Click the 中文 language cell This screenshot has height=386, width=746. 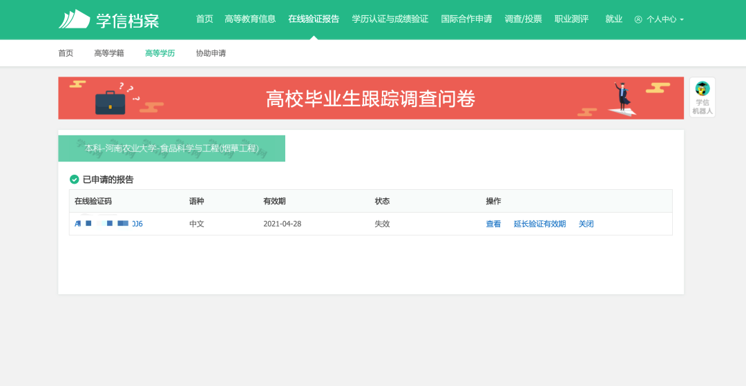[x=196, y=224]
